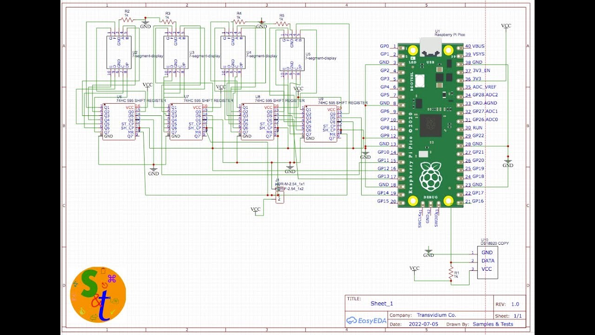Image resolution: width=595 pixels, height=335 pixels.
Task: Click the SWDIO debug pin label
Action: (x=436, y=220)
